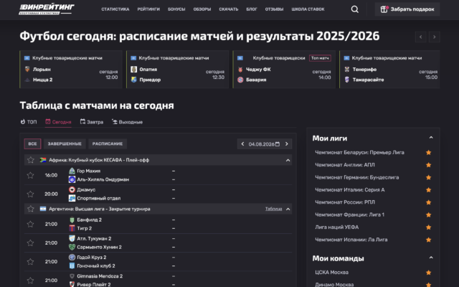Click the Забрать подарок button
The width and height of the screenshot is (459, 287).
tap(407, 9)
